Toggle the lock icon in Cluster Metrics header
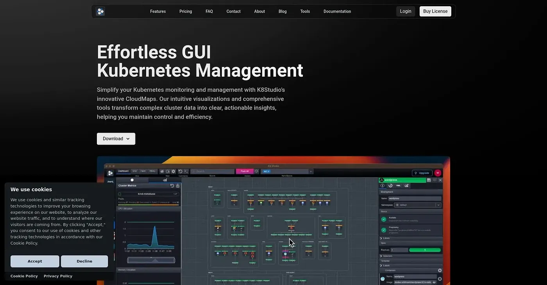 pos(178,186)
